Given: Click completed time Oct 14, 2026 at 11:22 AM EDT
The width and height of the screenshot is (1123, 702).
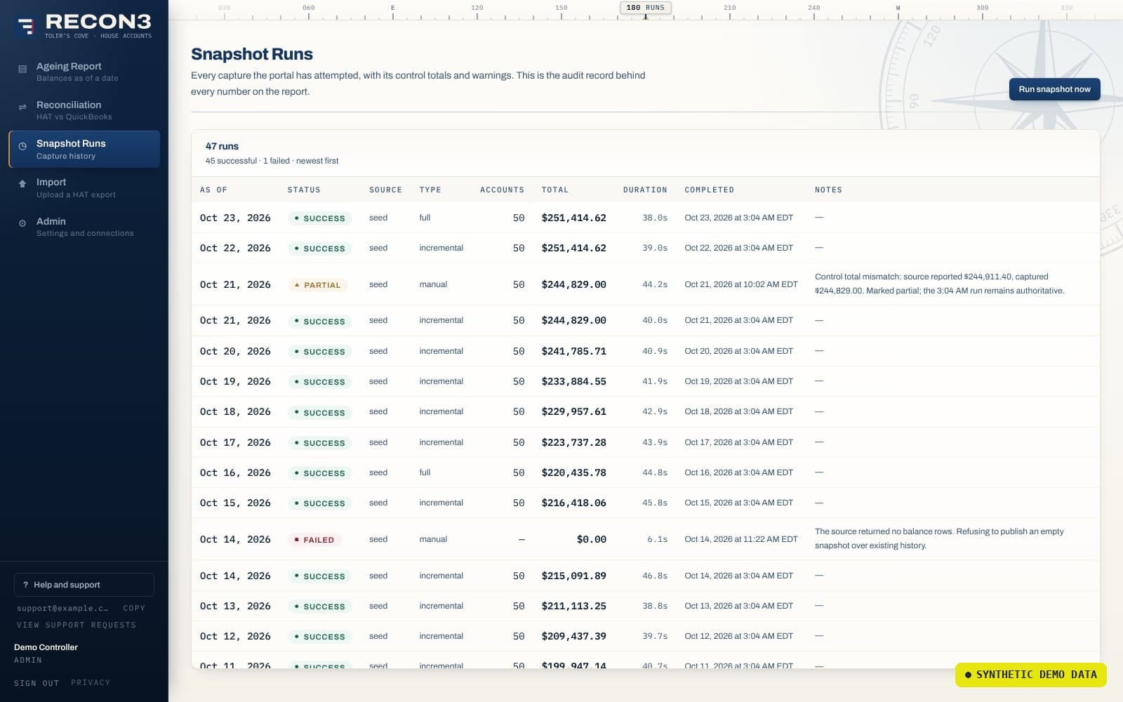Looking at the screenshot, I should 741,539.
